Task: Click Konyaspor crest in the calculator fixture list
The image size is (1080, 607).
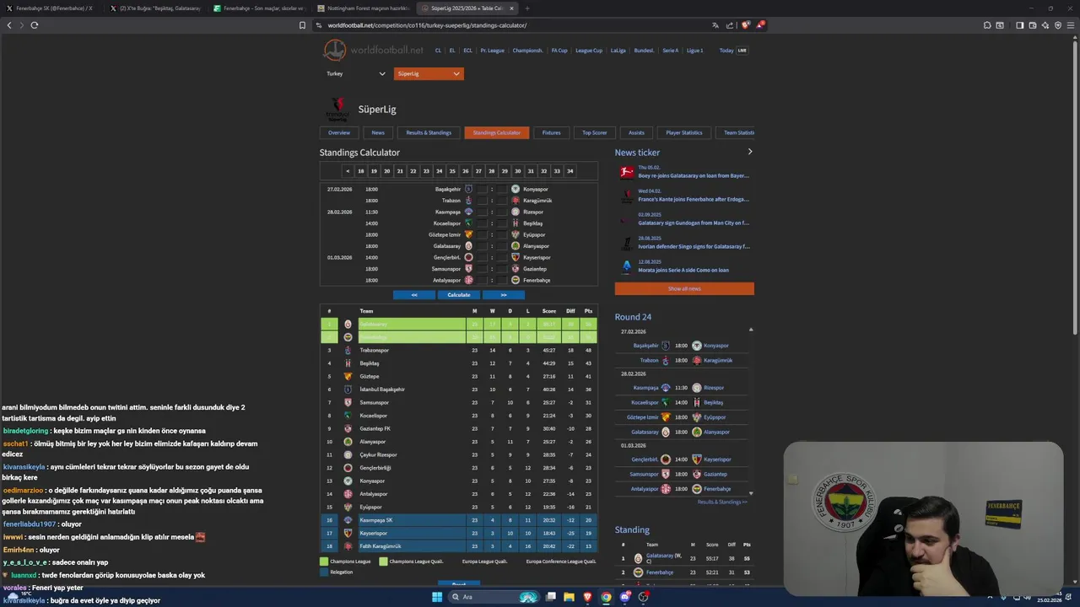Action: 516,189
